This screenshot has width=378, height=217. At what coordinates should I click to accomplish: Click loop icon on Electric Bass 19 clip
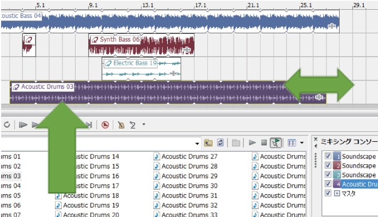coord(108,63)
